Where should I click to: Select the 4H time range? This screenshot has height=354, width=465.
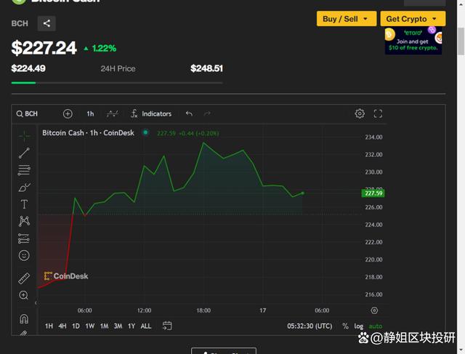[x=62, y=326]
